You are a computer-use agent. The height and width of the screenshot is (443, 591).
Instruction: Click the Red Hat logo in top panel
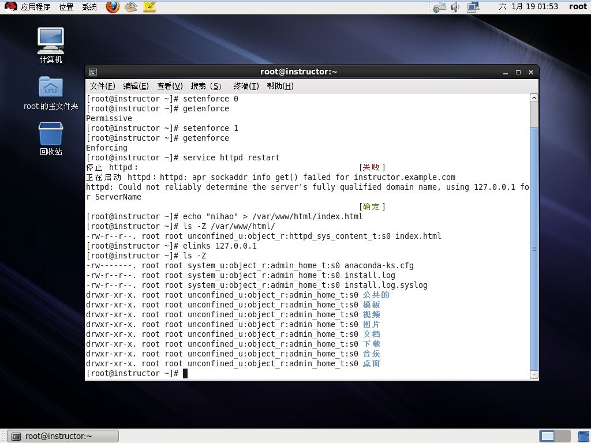pyautogui.click(x=11, y=6)
